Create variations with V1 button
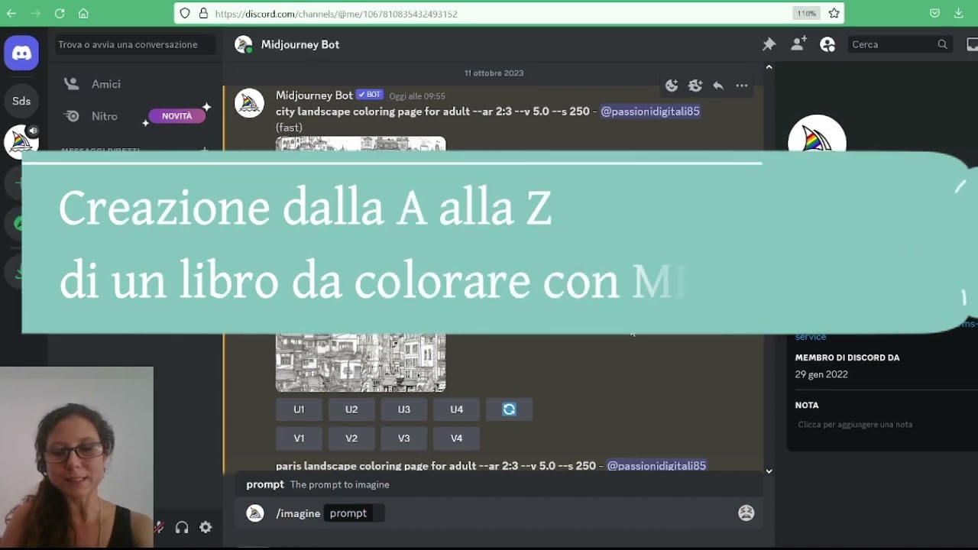Image resolution: width=978 pixels, height=550 pixels. tap(299, 438)
